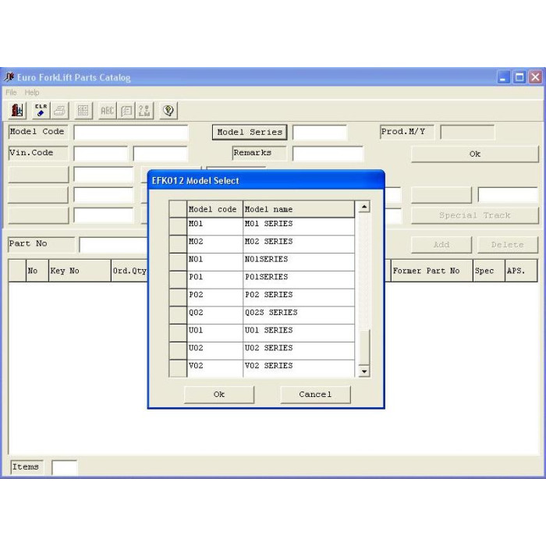This screenshot has height=546, width=546.
Task: Select the U02 SERIES row
Action: (x=262, y=351)
